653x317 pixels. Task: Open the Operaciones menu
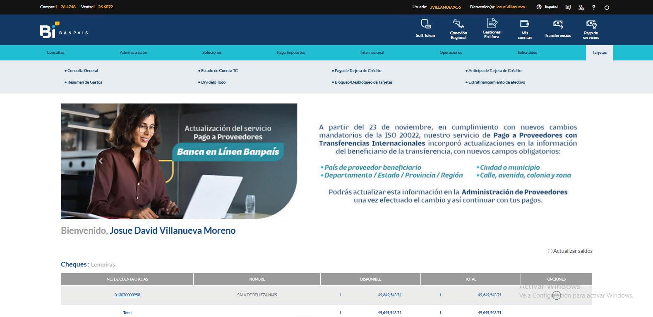pyautogui.click(x=451, y=53)
